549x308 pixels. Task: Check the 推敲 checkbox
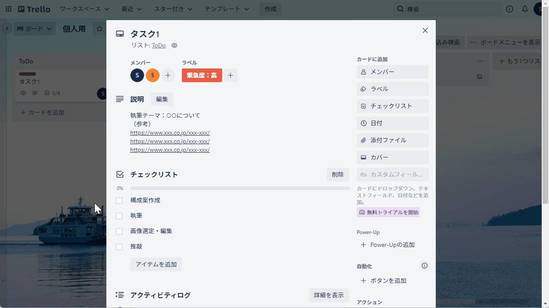(x=119, y=247)
